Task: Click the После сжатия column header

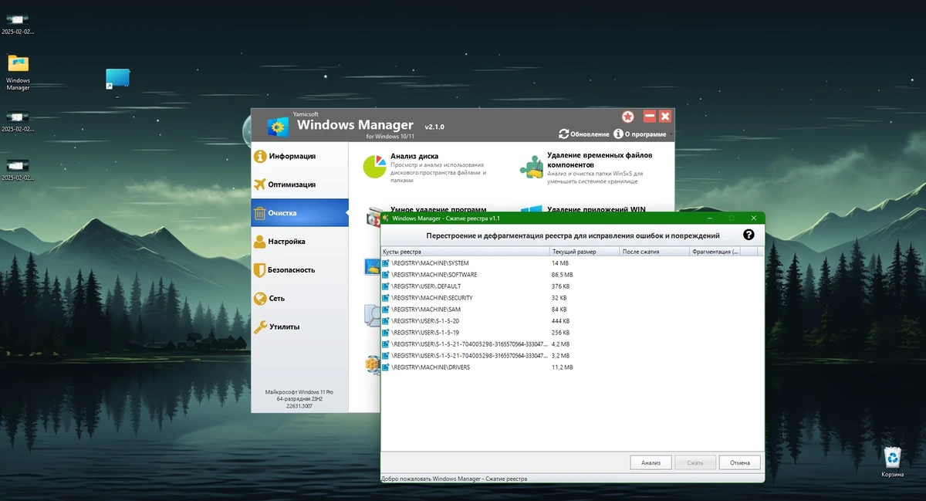Action: 654,252
